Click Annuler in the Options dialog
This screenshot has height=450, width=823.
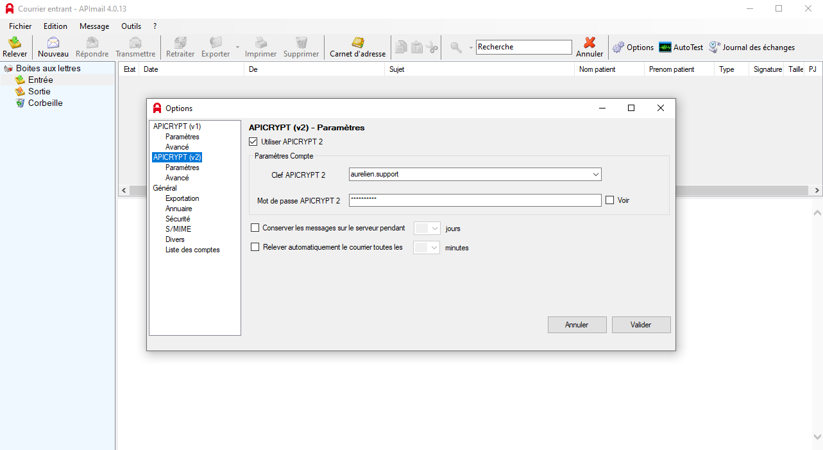tap(577, 325)
